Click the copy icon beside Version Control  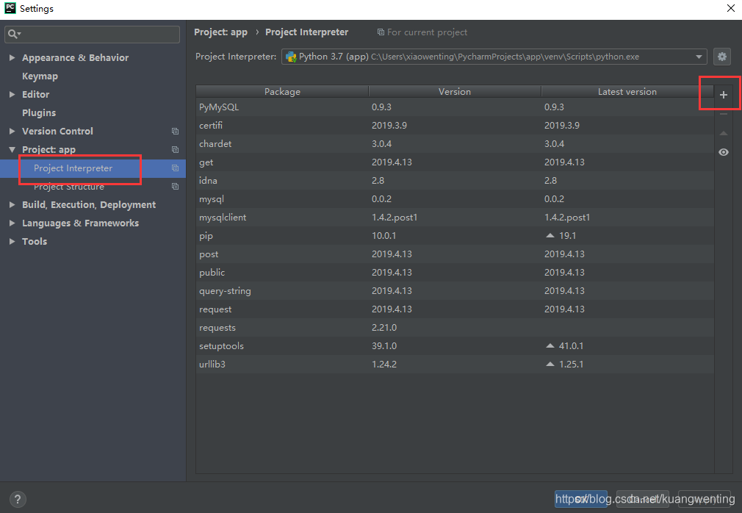click(x=175, y=132)
